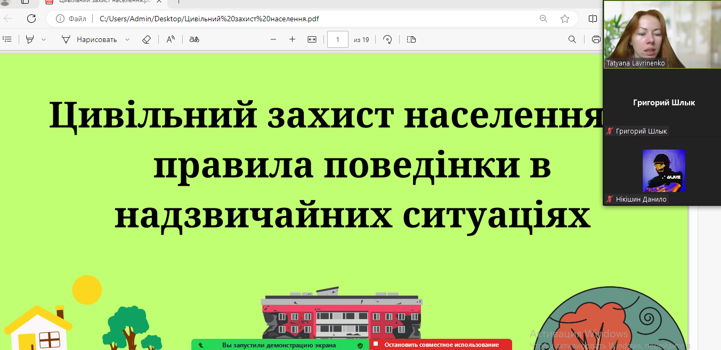The width and height of the screenshot is (721, 350).
Task: Toggle fit to width view
Action: [312, 39]
